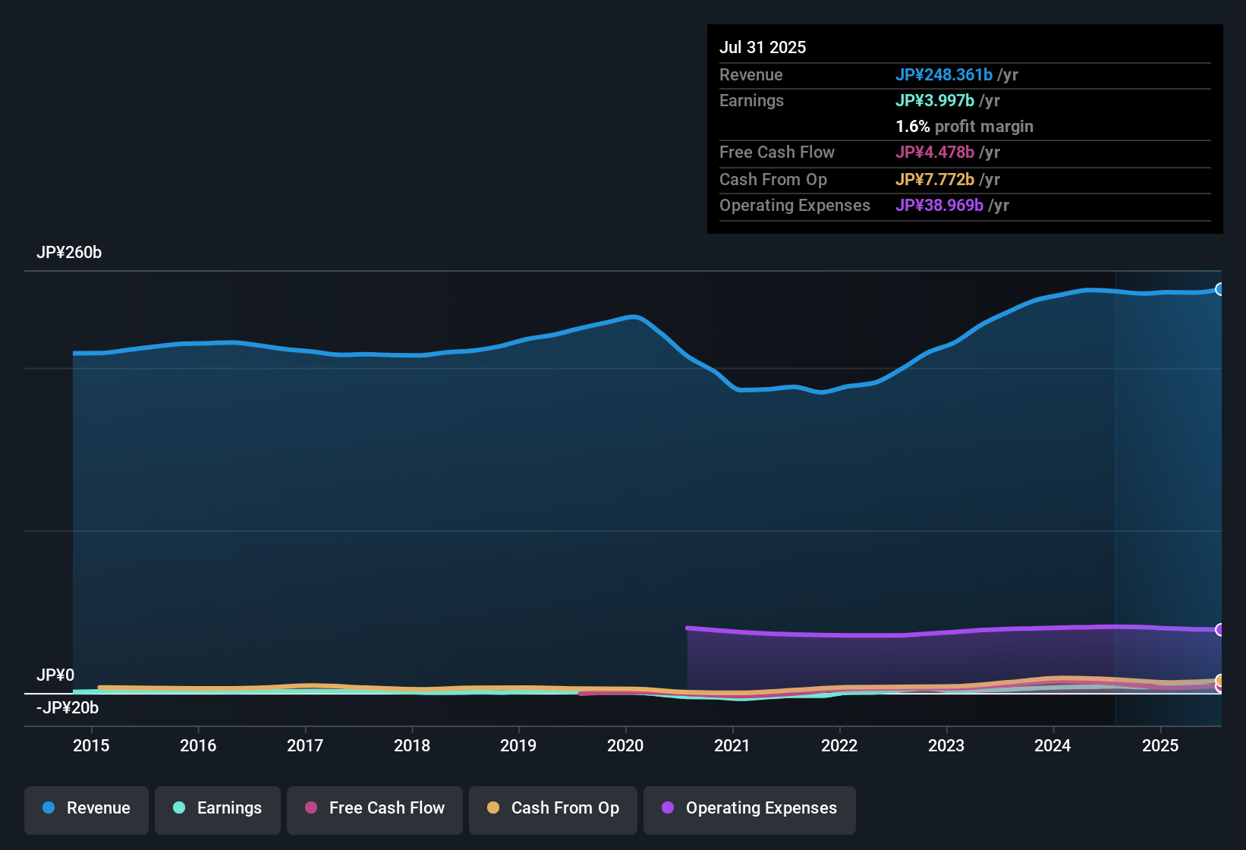Hide the Operating Expenses series
Viewport: 1246px width, 850px height.
pyautogui.click(x=749, y=808)
